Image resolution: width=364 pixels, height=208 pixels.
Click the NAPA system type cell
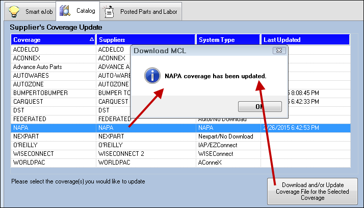pyautogui.click(x=228, y=128)
